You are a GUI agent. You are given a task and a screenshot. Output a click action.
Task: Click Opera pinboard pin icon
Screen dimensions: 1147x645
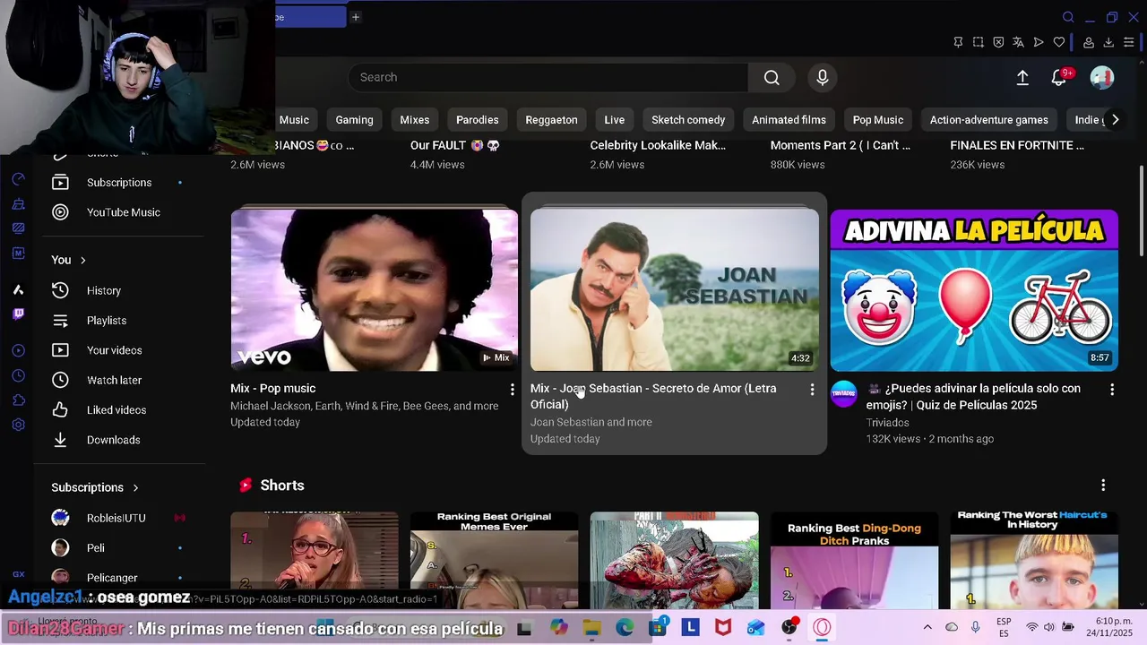tap(958, 42)
